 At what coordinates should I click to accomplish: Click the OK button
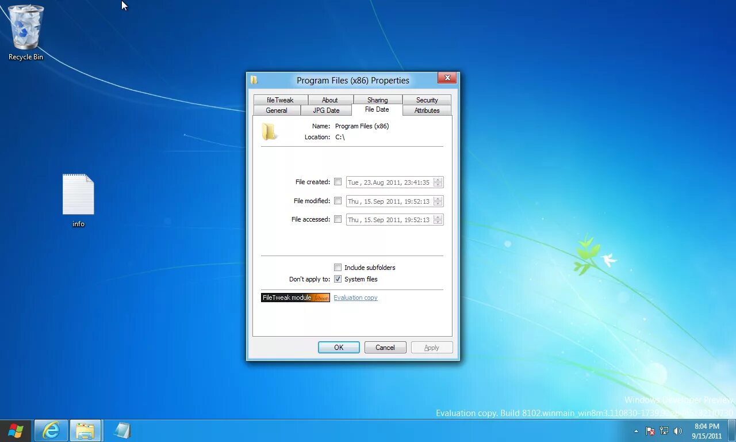(339, 348)
